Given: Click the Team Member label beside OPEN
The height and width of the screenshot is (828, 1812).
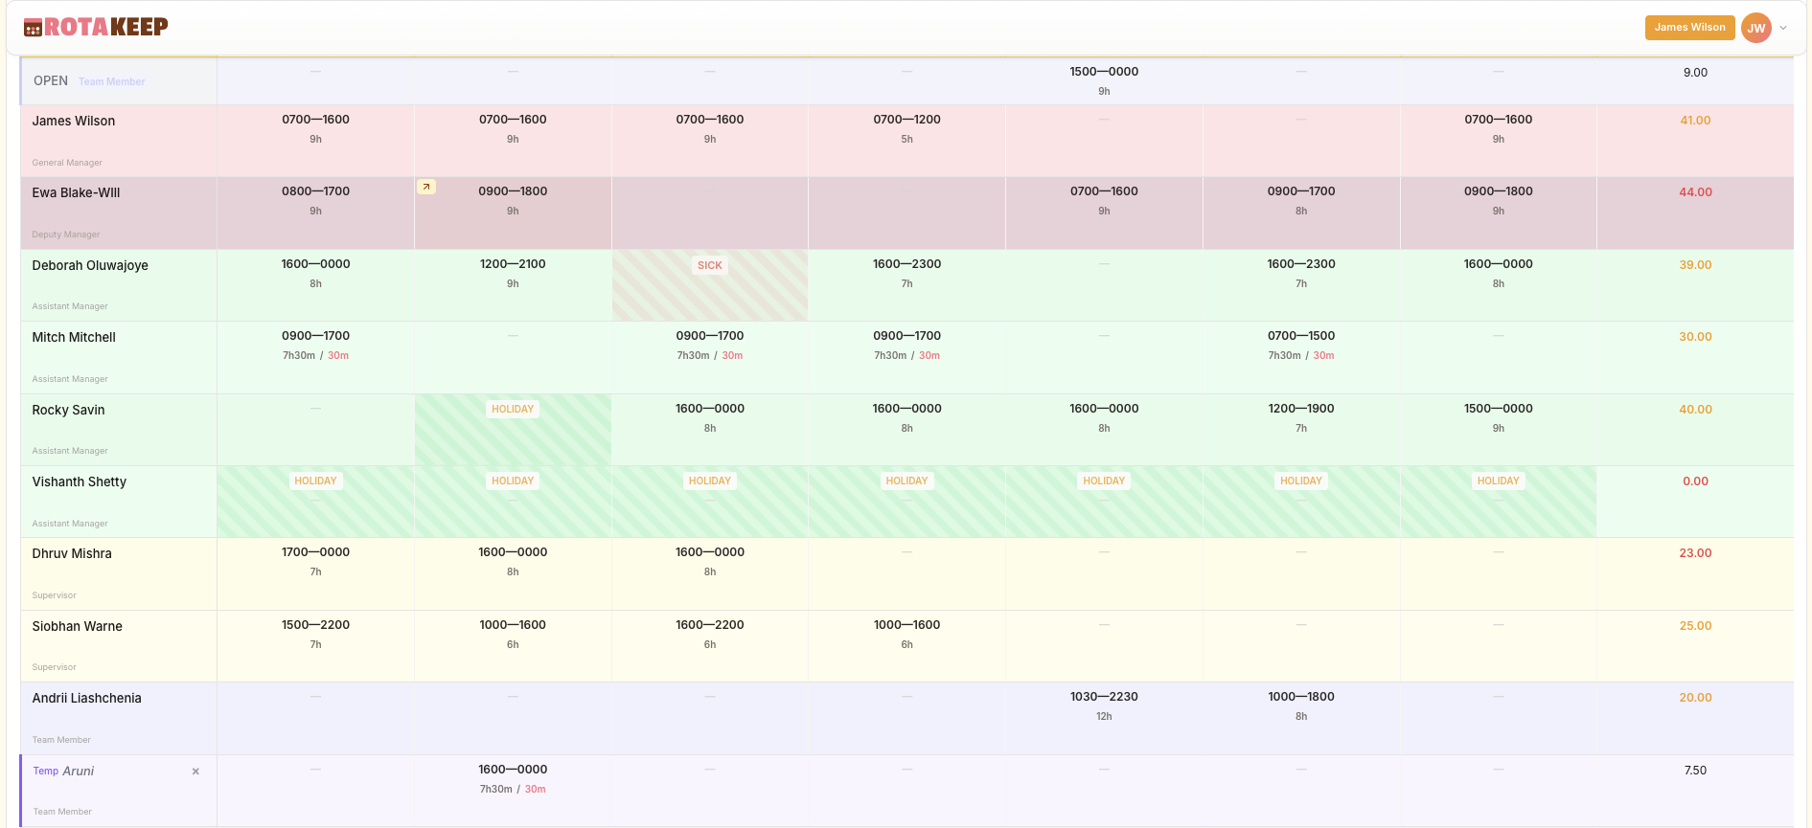Looking at the screenshot, I should pyautogui.click(x=112, y=82).
